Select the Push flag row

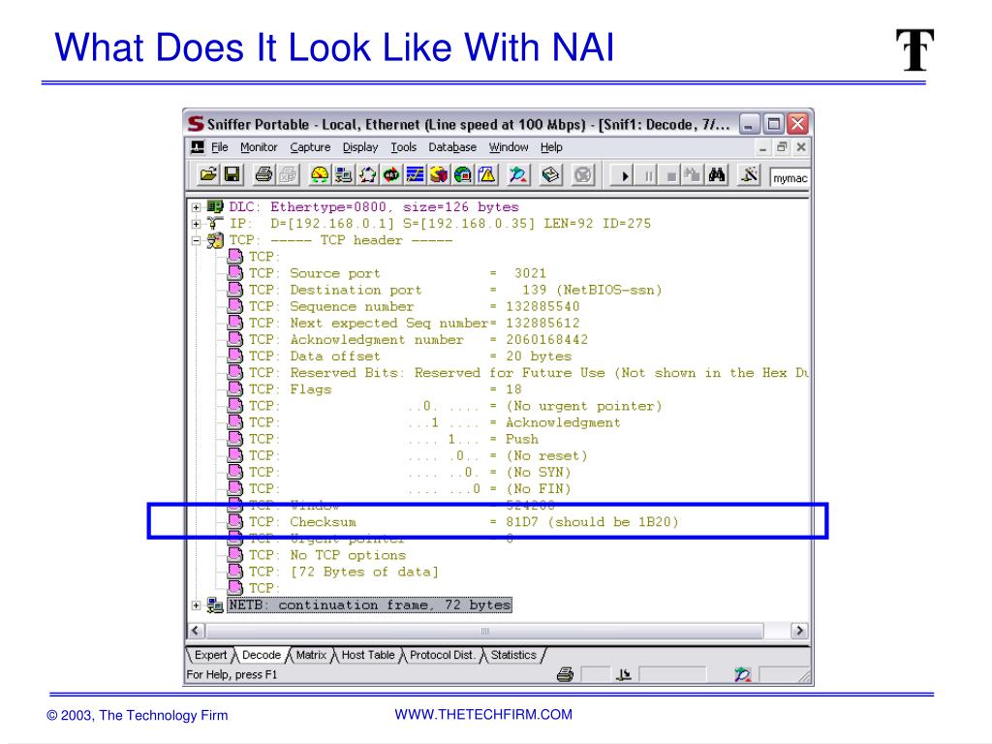click(x=384, y=439)
